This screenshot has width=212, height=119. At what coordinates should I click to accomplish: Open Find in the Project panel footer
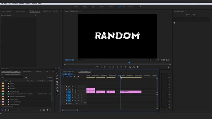(41, 110)
